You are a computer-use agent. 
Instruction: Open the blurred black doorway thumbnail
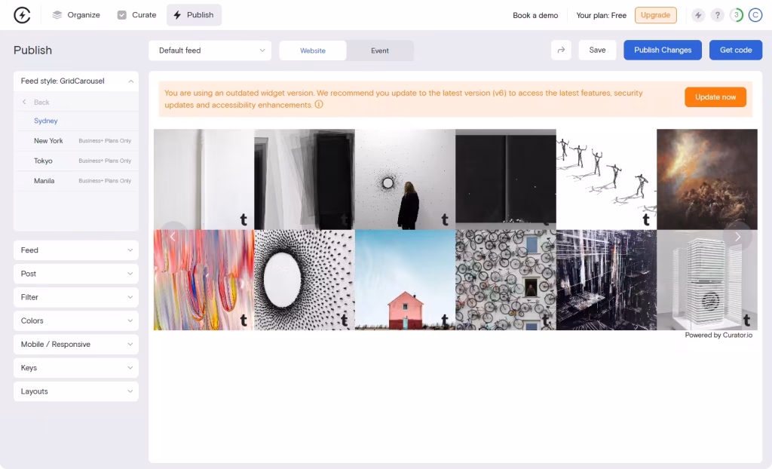pyautogui.click(x=305, y=179)
